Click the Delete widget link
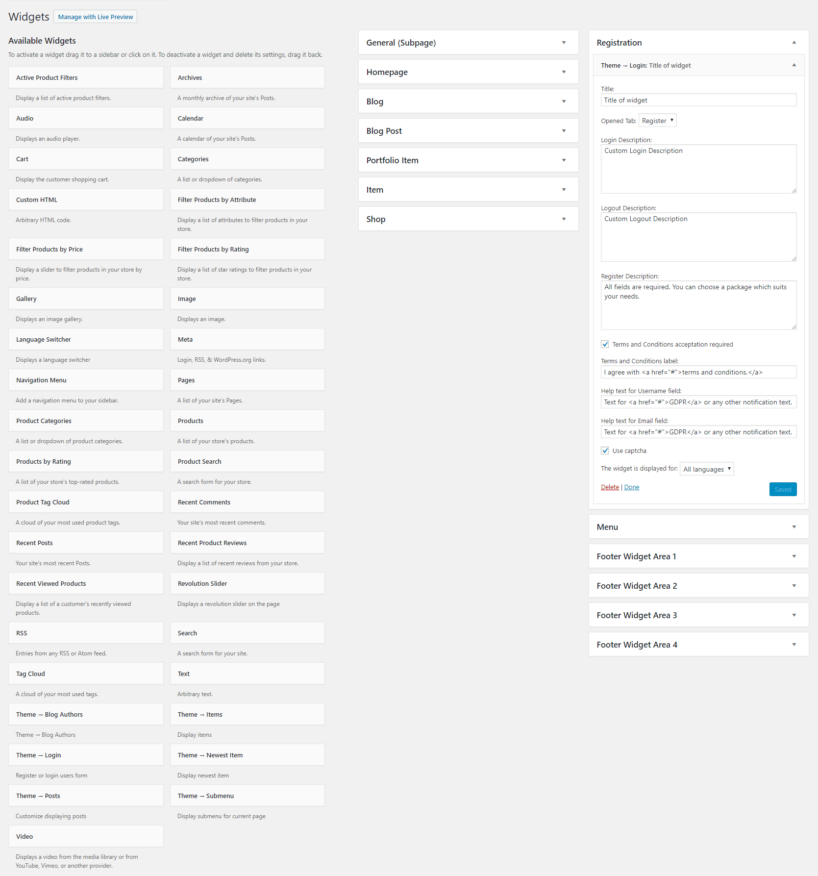 [x=610, y=487]
